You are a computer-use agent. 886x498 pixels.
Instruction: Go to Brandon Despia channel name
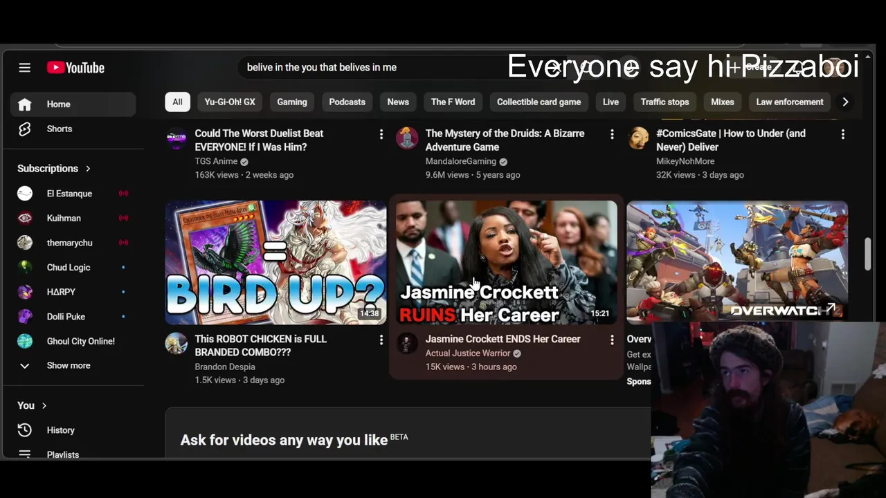click(225, 367)
